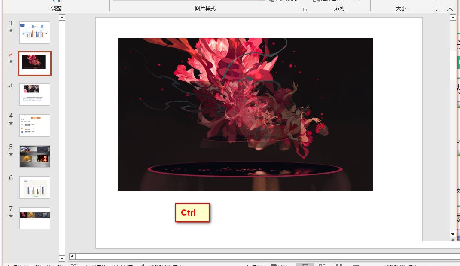Image resolution: width=460 pixels, height=266 pixels.
Task: Click the animation star under slide 4
Action: [11, 123]
